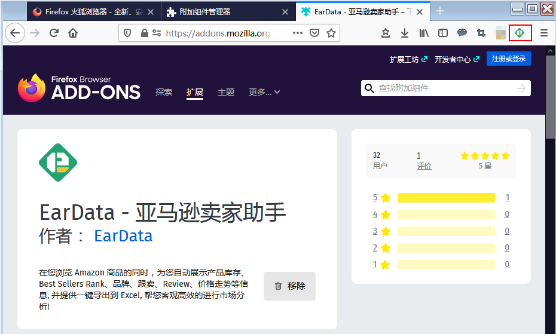Viewport: 556px width, 334px height.
Task: Close the EarData tab
Action: click(x=420, y=12)
